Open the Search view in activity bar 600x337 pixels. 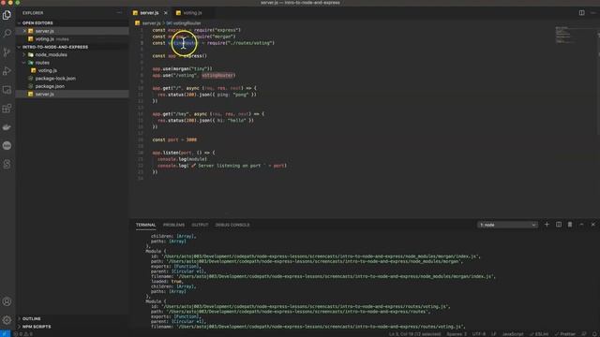coord(7,34)
